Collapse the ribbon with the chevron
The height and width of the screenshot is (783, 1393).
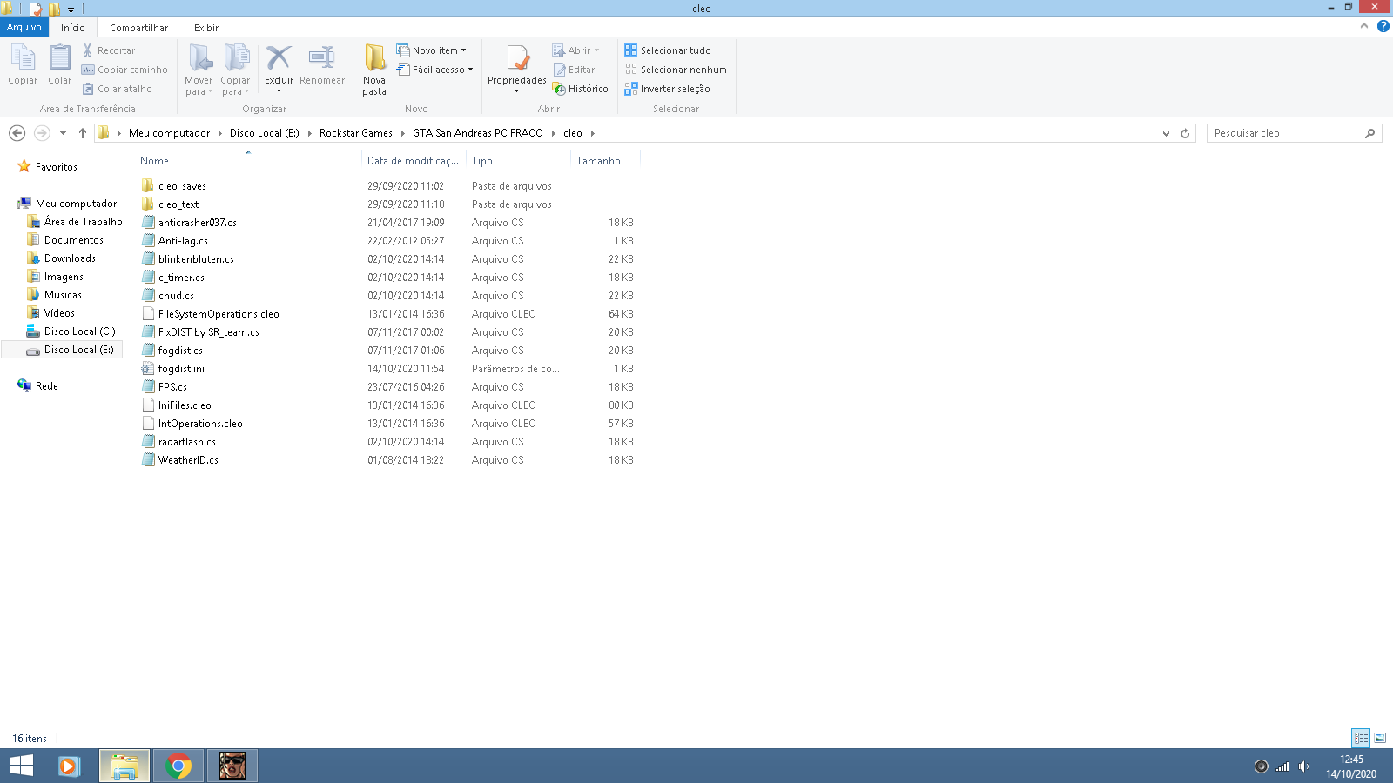[x=1364, y=26]
